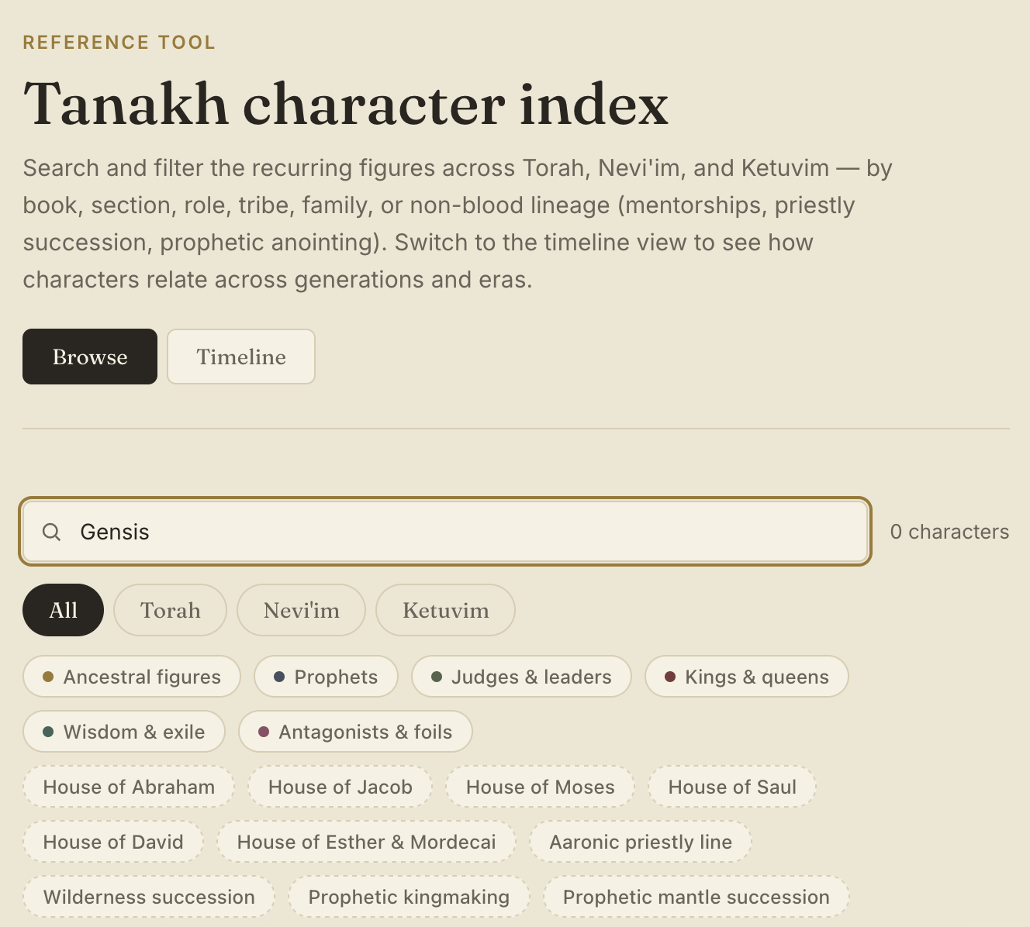Filter by Nevi'im section
This screenshot has height=927, width=1030.
301,610
